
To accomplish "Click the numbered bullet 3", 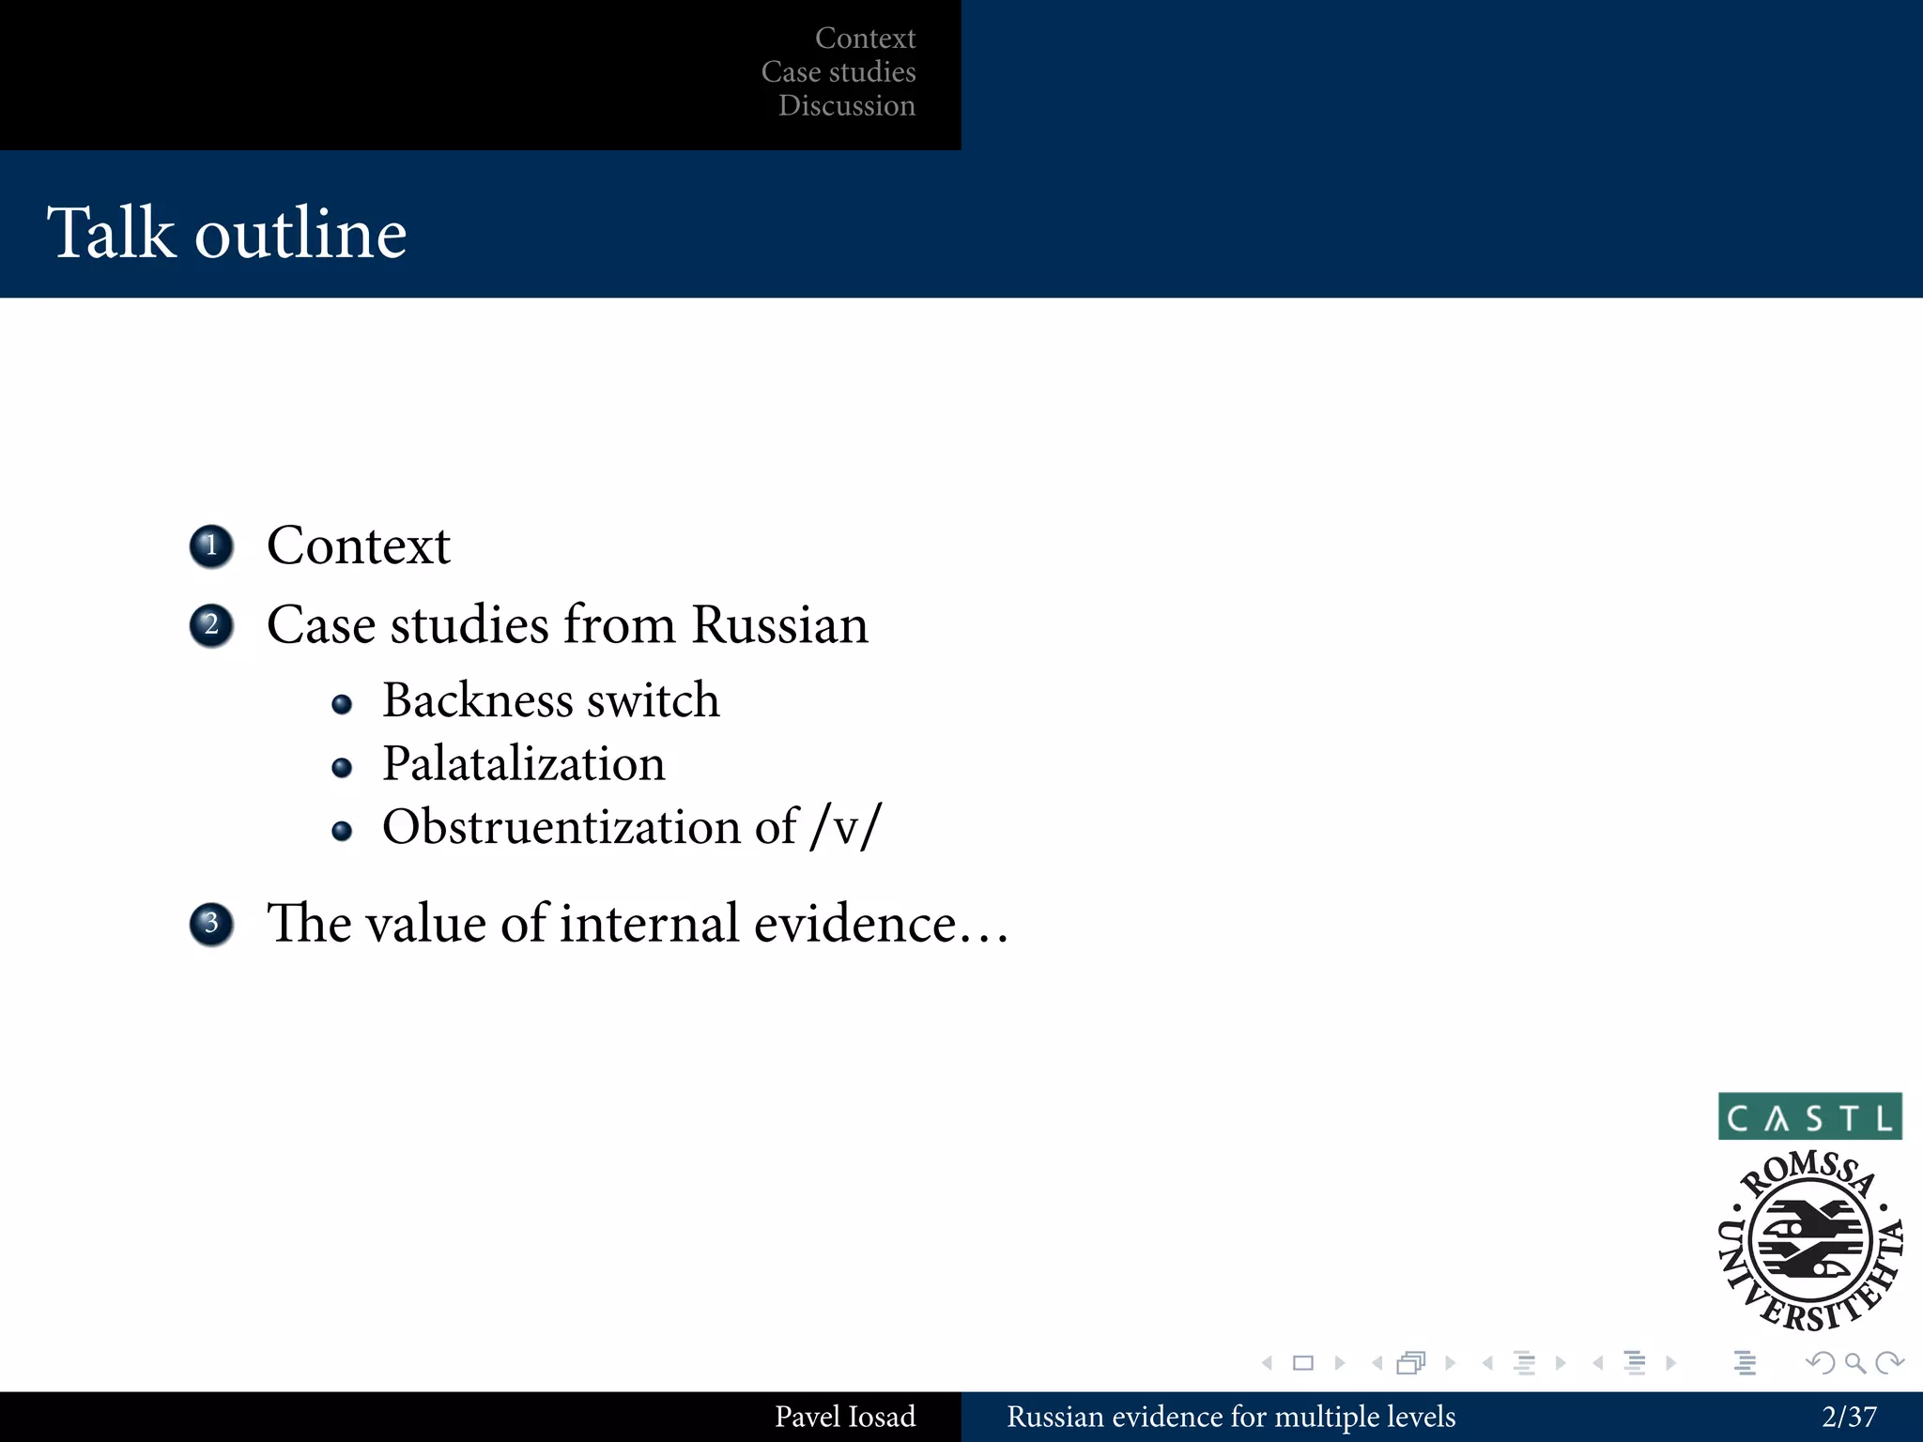I will (x=211, y=924).
